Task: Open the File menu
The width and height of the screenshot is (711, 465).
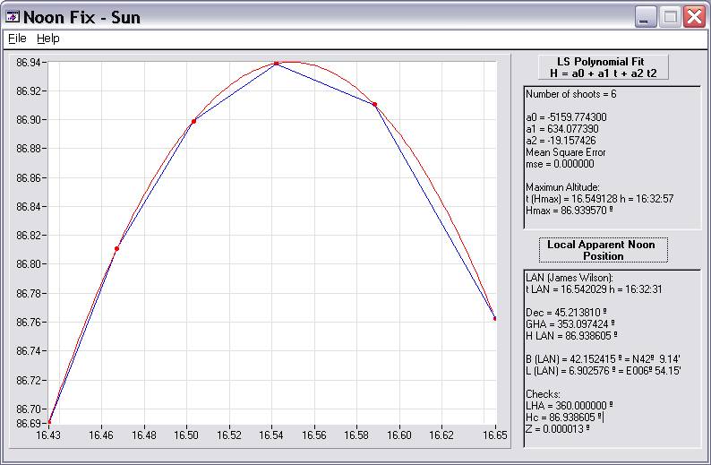Action: tap(17, 39)
